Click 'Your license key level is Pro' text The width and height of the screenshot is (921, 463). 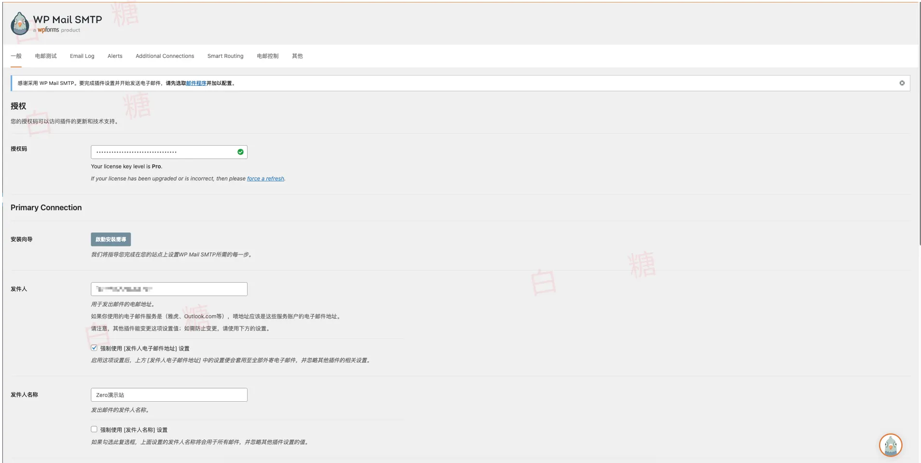(126, 166)
